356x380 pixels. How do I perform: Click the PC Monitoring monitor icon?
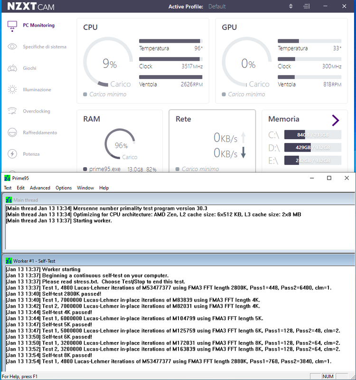tap(12, 26)
